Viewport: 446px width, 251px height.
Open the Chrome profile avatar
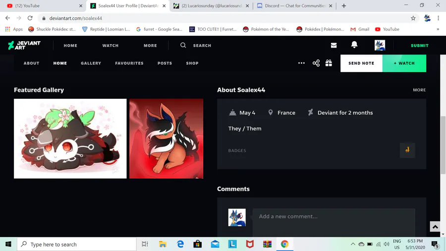[427, 18]
